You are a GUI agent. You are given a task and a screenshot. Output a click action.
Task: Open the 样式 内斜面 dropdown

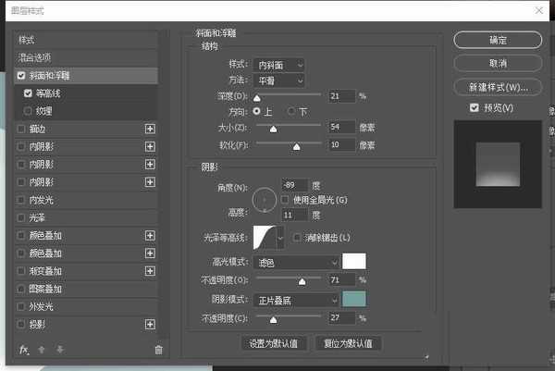click(x=281, y=65)
